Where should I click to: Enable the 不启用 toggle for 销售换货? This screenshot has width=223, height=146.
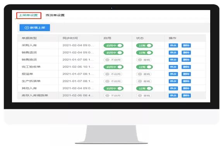click(x=113, y=60)
